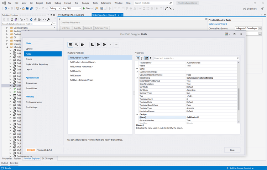Image resolution: width=267 pixels, height=170 pixels.
Task: Switch to ProductReports.cs [Design] tab
Action: (71, 15)
